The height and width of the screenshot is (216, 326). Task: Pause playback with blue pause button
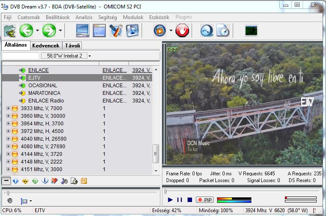[179, 200]
